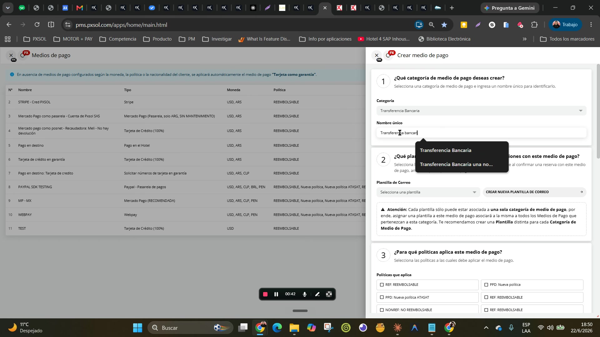600x337 pixels.
Task: Stop the screen recording
Action: [x=265, y=294]
